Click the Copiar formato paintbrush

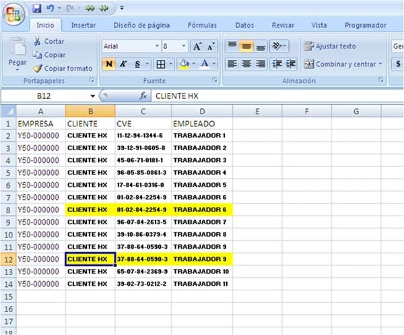coord(38,69)
